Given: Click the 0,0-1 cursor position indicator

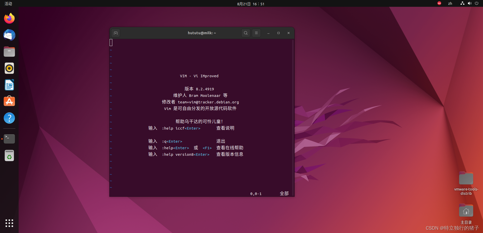Looking at the screenshot, I should click(256, 194).
